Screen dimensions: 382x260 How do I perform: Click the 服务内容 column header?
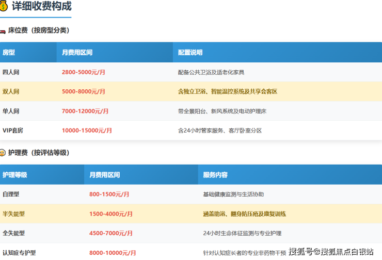point(290,174)
